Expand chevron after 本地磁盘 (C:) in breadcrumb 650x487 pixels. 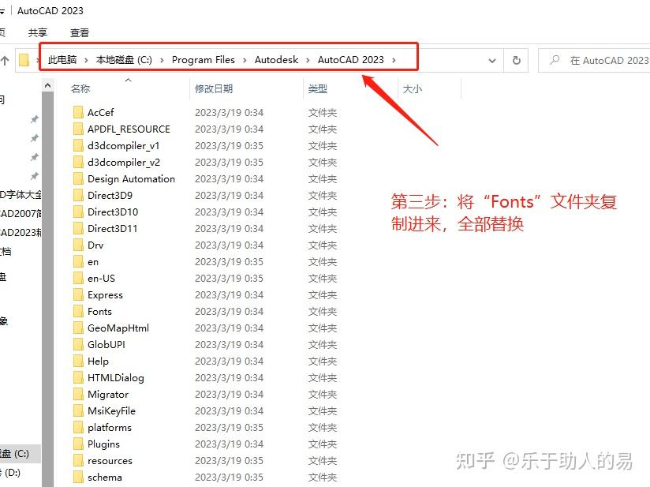coord(162,60)
